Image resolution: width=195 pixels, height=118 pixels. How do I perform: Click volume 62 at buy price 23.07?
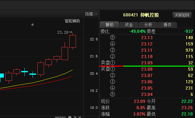(191, 75)
